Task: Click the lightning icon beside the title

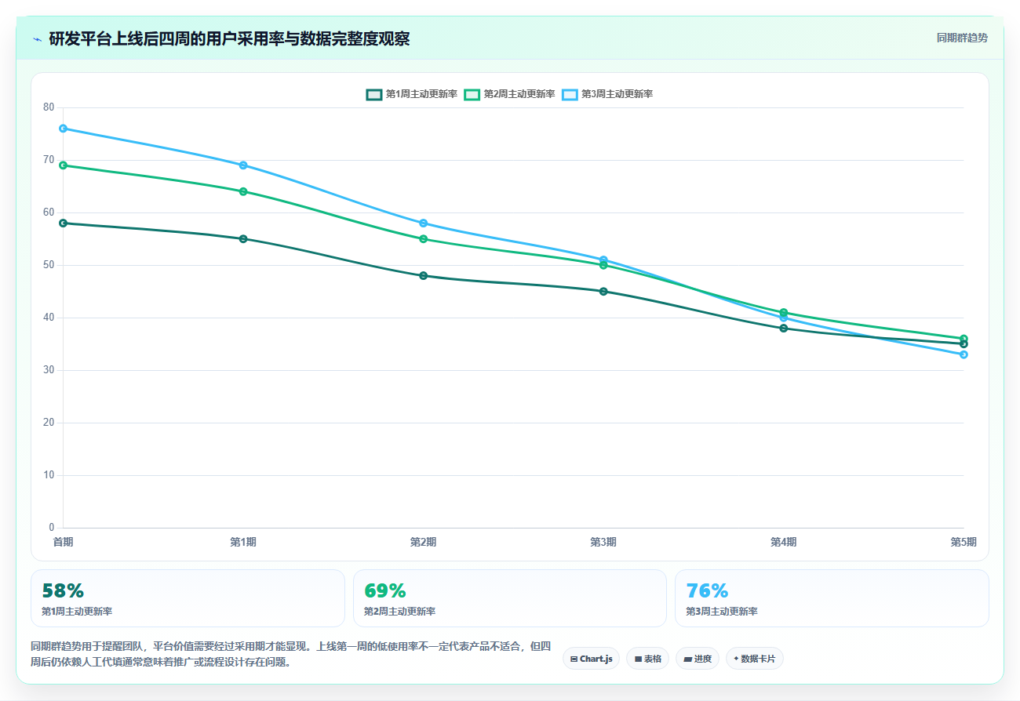Action: [x=37, y=38]
